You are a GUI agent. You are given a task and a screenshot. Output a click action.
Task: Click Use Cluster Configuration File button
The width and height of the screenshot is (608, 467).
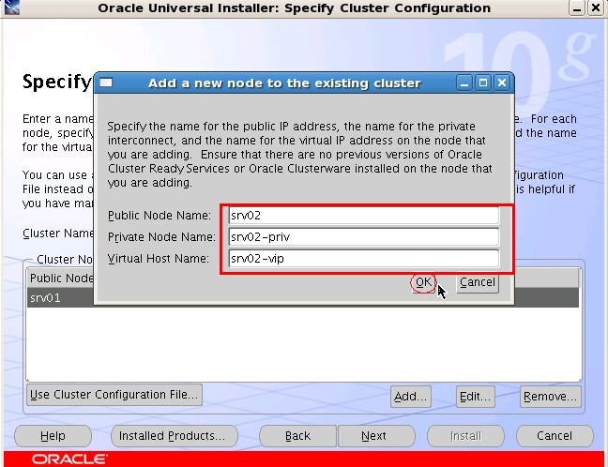pos(114,395)
